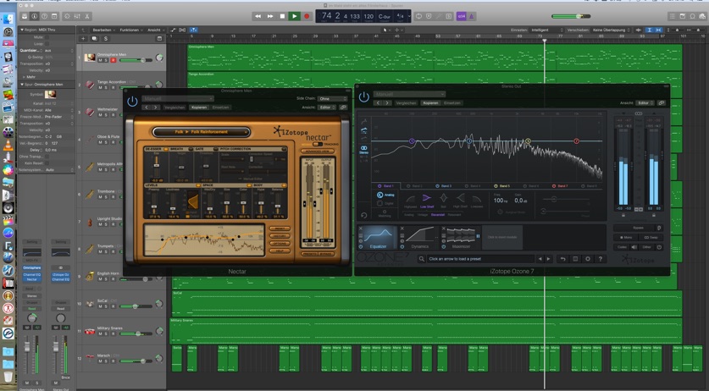The width and height of the screenshot is (709, 391).
Task: Toggle record enable on Omnisphere Men track
Action: (x=113, y=60)
